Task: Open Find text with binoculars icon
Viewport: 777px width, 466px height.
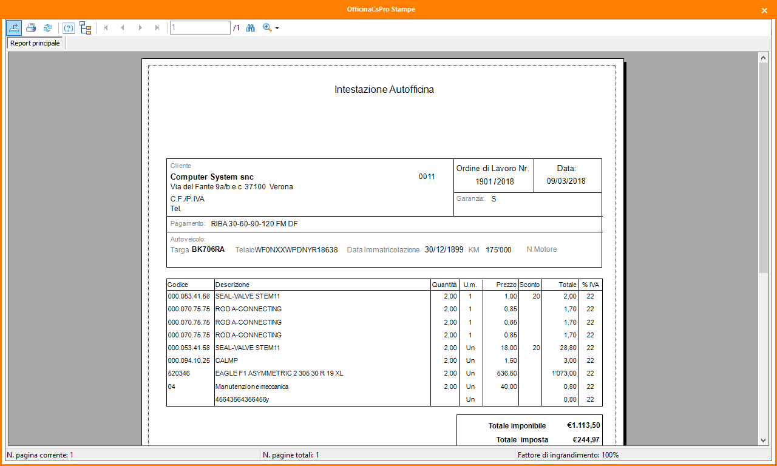Action: [250, 28]
